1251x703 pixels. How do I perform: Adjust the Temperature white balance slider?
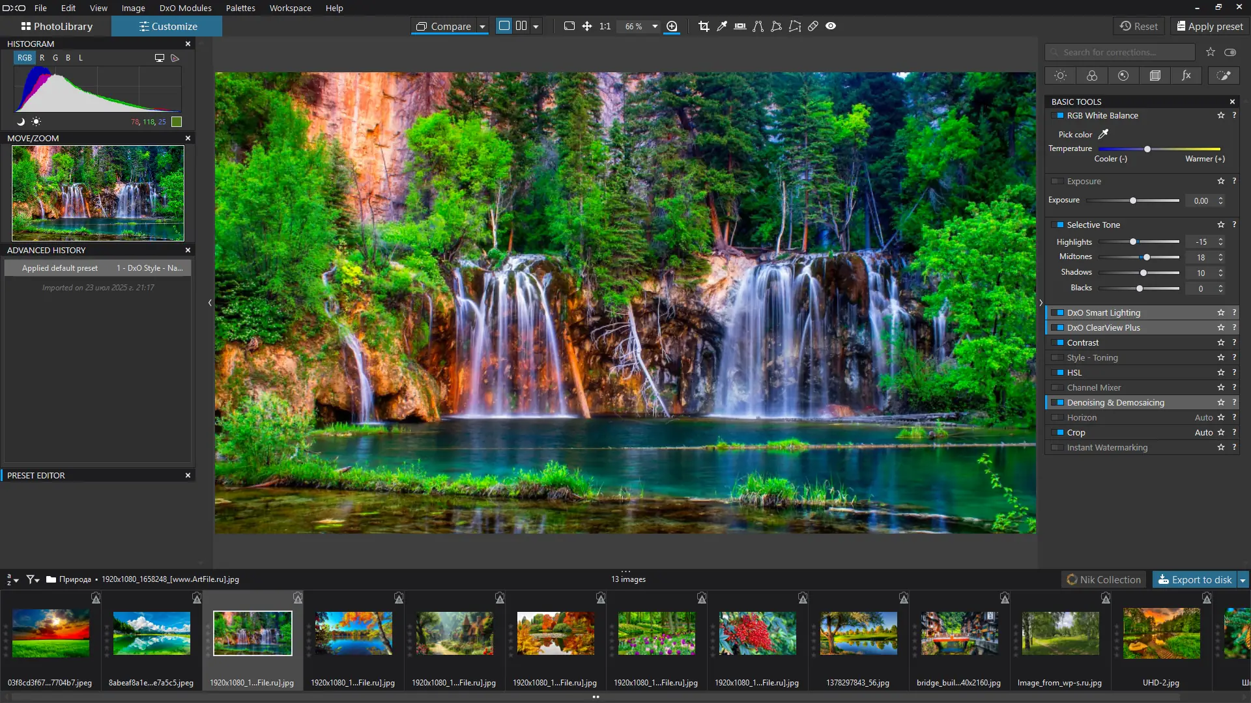pos(1147,149)
